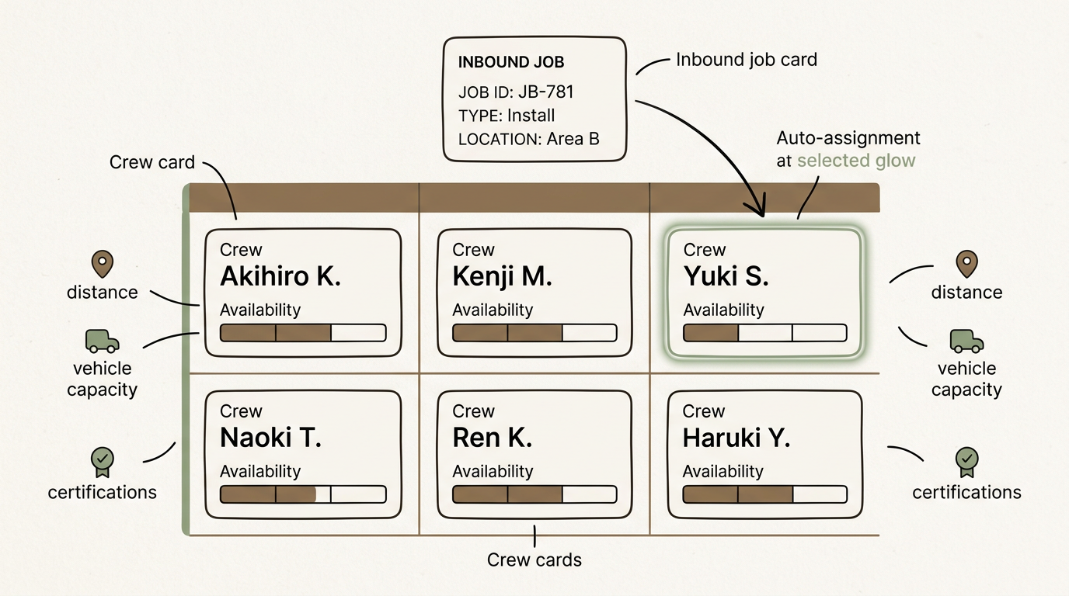The width and height of the screenshot is (1069, 596).
Task: Click the right vehicle capacity truck icon
Action: (966, 341)
